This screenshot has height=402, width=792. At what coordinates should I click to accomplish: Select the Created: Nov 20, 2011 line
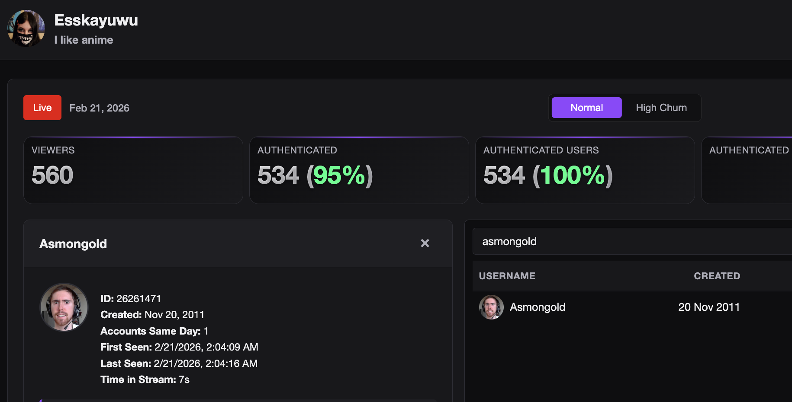click(152, 315)
